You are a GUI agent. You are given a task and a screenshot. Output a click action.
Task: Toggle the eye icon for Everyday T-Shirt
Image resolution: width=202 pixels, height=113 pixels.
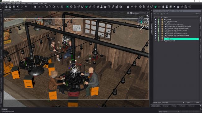155,32
